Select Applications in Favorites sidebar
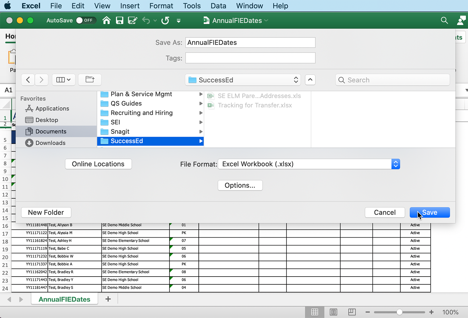 point(52,108)
